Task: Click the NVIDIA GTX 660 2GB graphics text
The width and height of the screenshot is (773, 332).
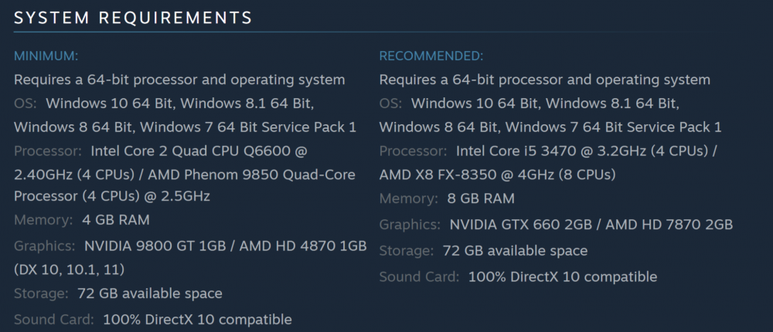Action: pos(520,225)
